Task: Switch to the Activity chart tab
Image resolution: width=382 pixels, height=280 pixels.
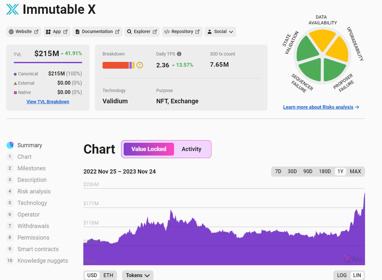Action: click(191, 149)
